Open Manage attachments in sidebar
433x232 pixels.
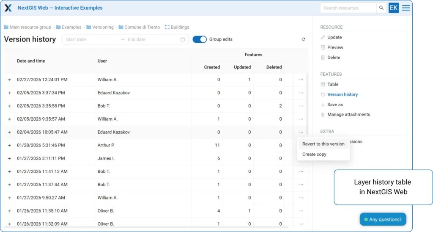click(348, 114)
